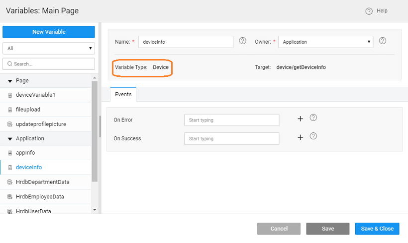Open the Owner Application dropdown
The height and width of the screenshot is (243, 408).
(325, 42)
